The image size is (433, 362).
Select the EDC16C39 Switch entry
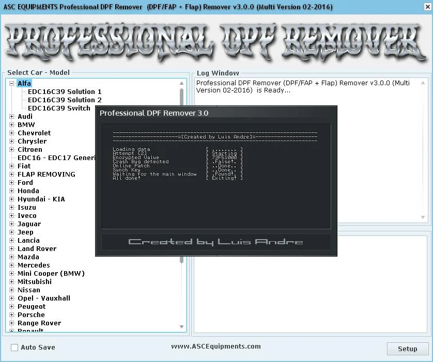pyautogui.click(x=59, y=108)
